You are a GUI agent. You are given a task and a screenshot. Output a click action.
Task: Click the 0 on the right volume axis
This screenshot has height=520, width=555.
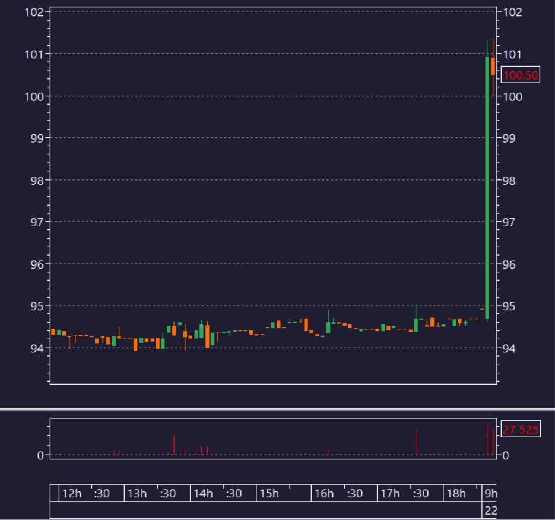[506, 455]
